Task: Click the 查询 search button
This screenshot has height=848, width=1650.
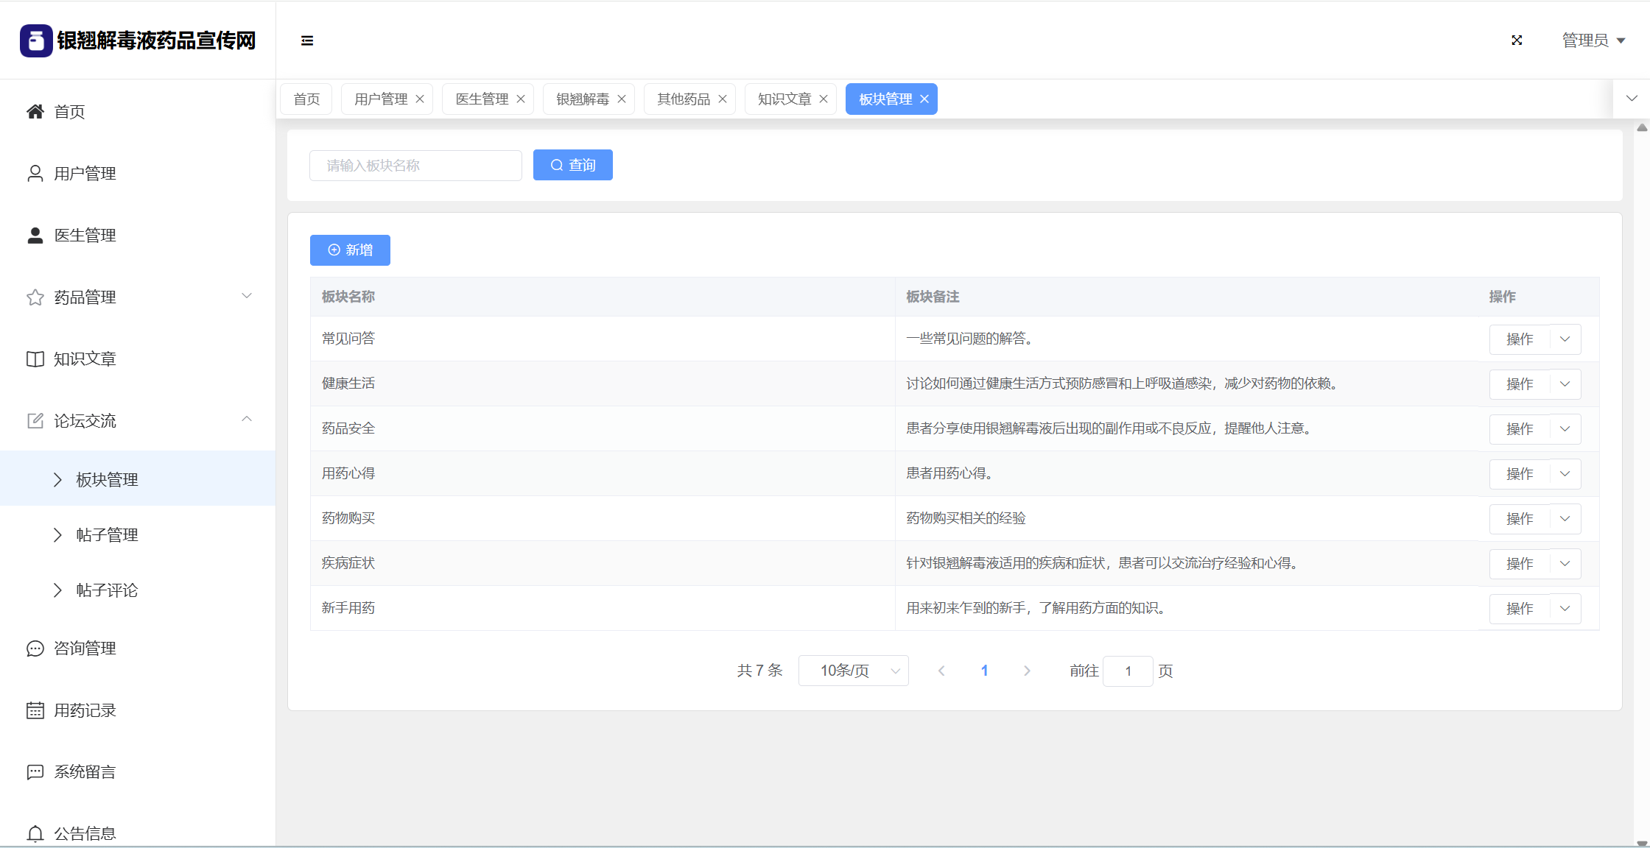Action: tap(572, 165)
